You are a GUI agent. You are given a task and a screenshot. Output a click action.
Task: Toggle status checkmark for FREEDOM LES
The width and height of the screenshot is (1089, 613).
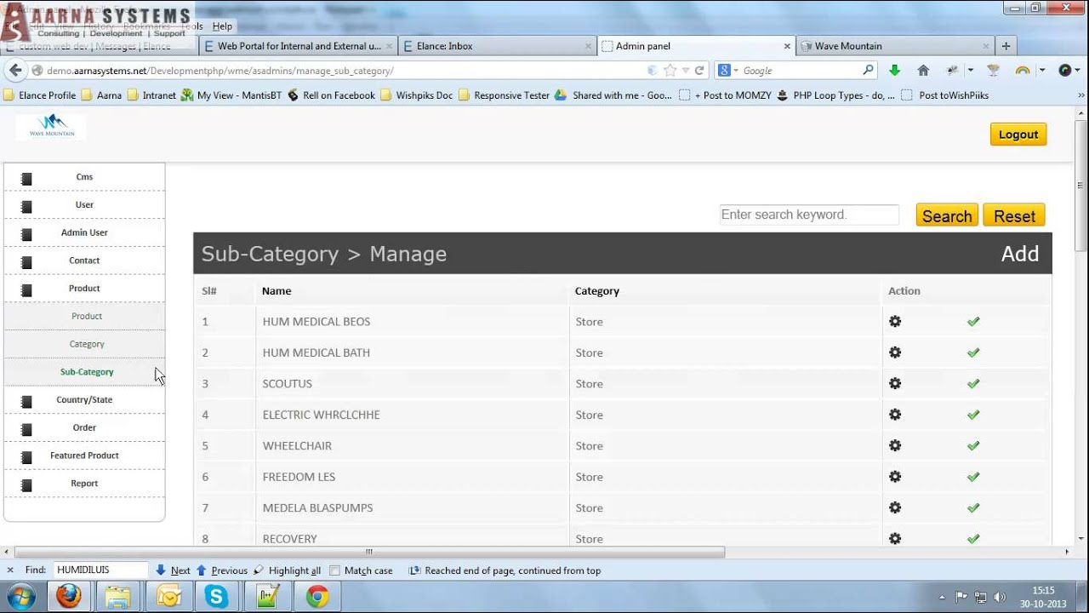click(x=973, y=477)
